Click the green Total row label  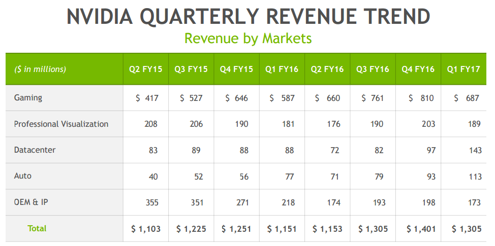(x=37, y=228)
